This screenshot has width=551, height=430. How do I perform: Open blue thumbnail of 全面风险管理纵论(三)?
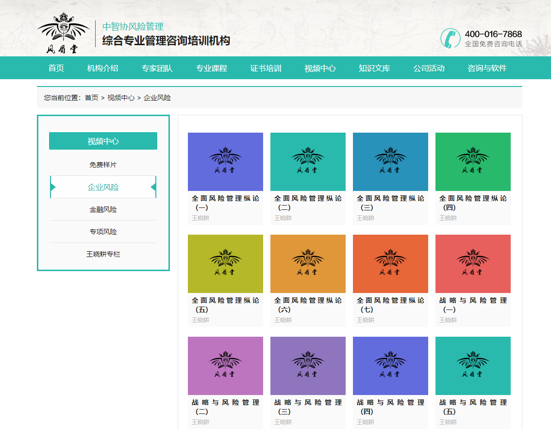390,162
